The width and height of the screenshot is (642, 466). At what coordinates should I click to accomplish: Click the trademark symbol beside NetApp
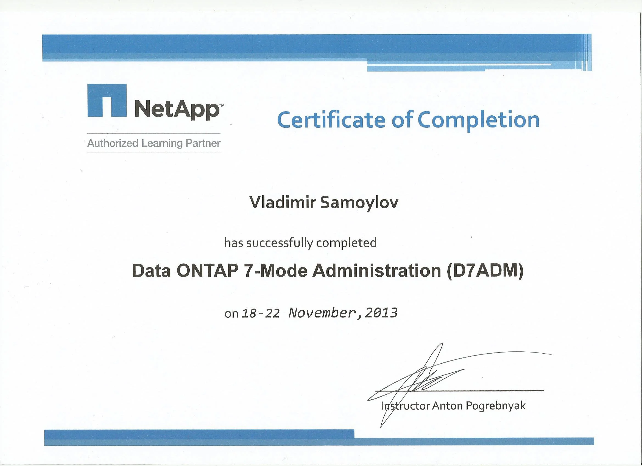click(x=222, y=106)
